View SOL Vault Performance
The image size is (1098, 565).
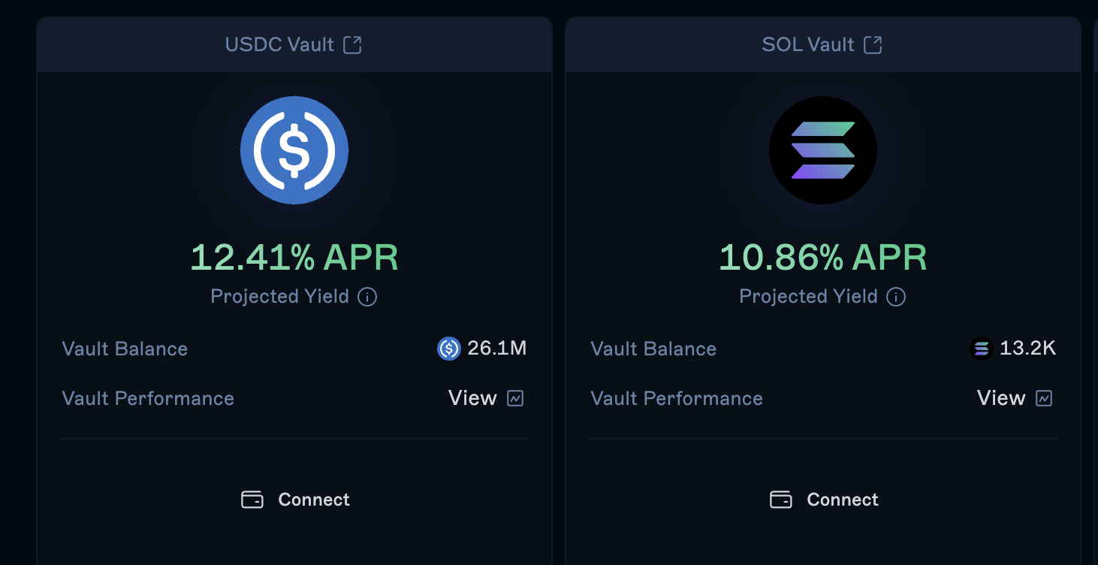[1000, 397]
